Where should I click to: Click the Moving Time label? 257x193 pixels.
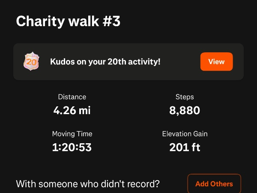[72, 134]
